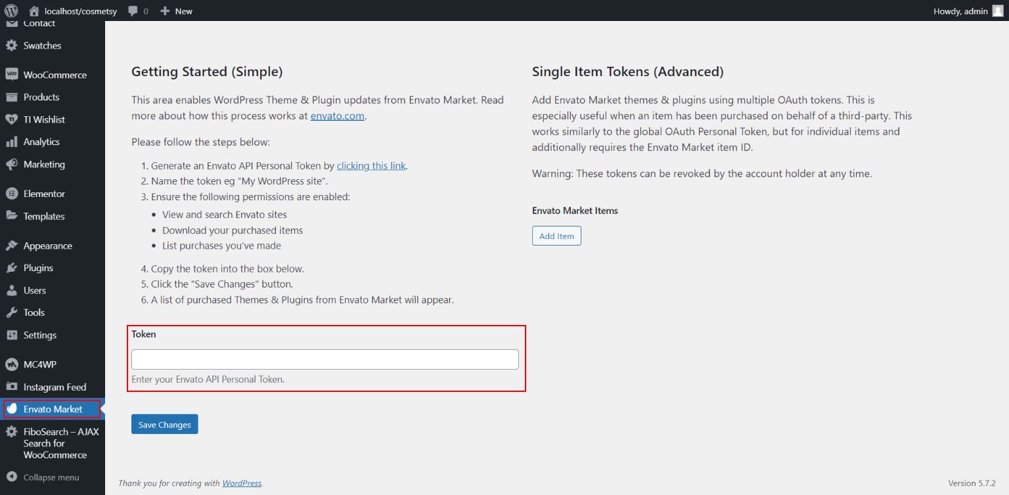Click the Token field label
This screenshot has width=1009, height=495.
tap(144, 334)
